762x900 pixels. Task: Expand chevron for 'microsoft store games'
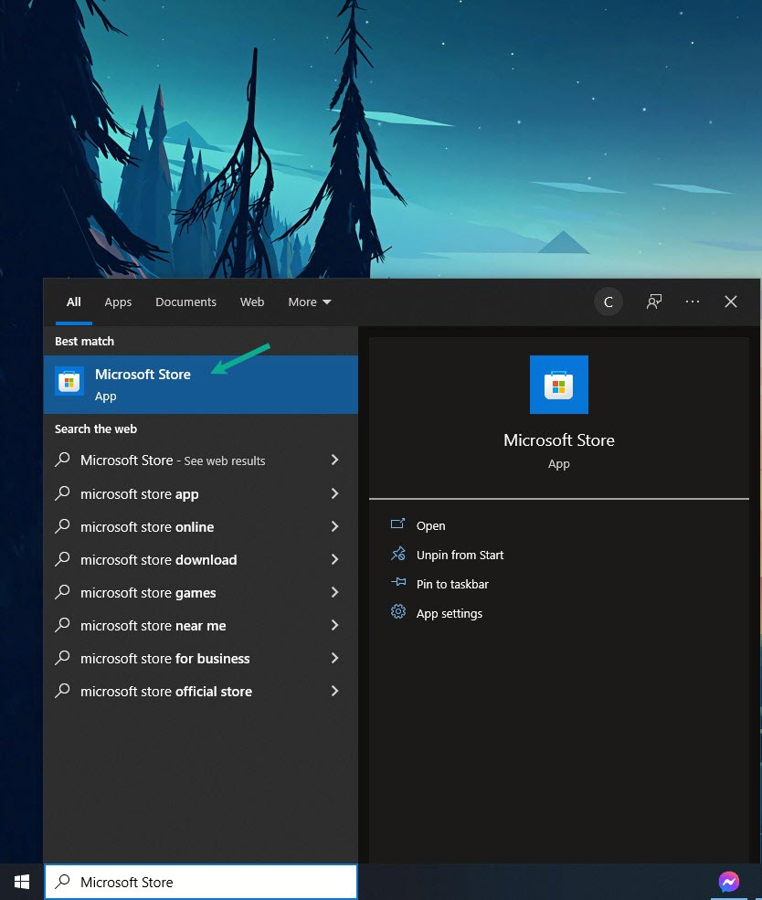[335, 592]
